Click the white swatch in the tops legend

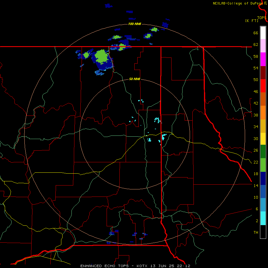263,33
